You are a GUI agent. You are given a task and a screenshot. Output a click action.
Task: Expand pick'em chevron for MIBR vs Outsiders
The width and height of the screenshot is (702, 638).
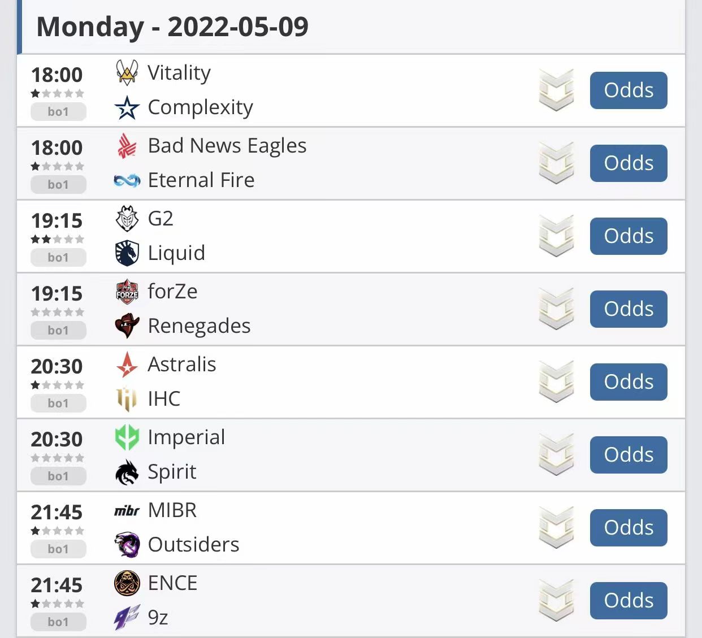click(x=556, y=528)
